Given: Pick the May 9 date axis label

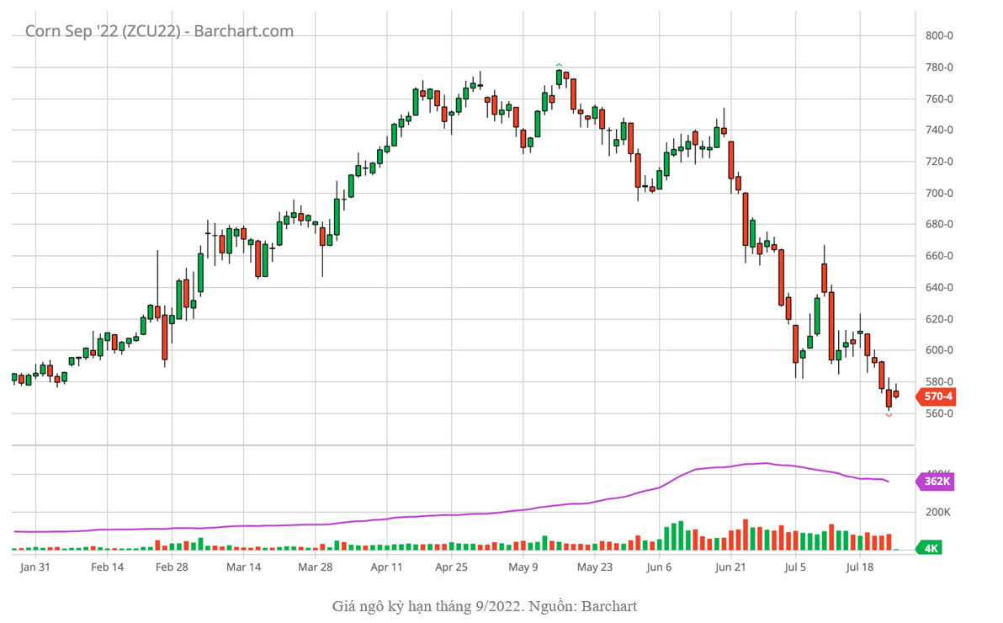Looking at the screenshot, I should (523, 567).
